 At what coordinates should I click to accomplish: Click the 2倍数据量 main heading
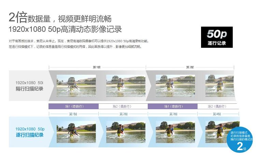tap(60, 18)
